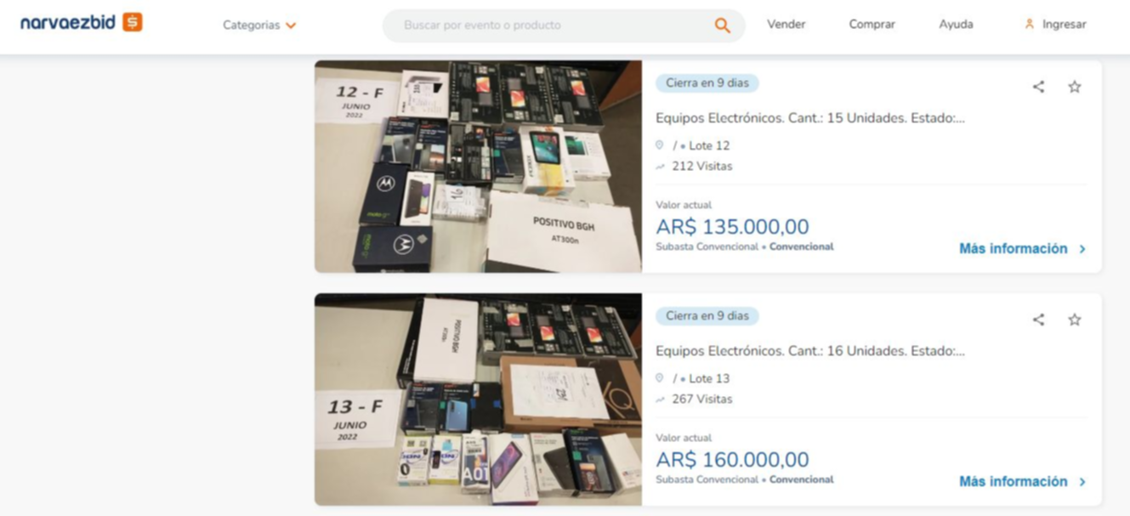Toggle favorite star on Lote 13

click(1075, 320)
